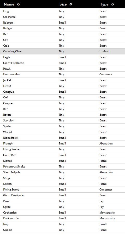Click the Quasit name

click(x=8, y=230)
